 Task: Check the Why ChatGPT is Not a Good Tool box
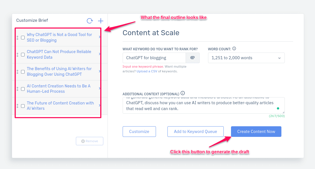point(23,37)
